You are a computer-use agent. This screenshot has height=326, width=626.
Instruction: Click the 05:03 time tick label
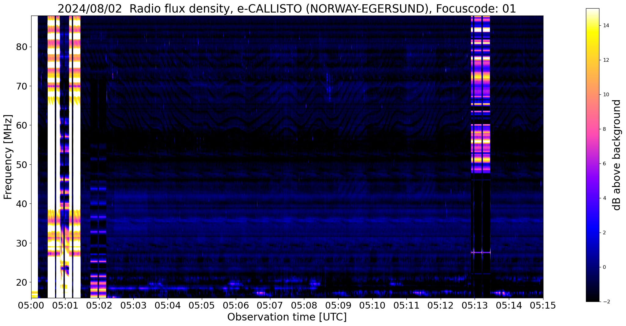click(134, 305)
